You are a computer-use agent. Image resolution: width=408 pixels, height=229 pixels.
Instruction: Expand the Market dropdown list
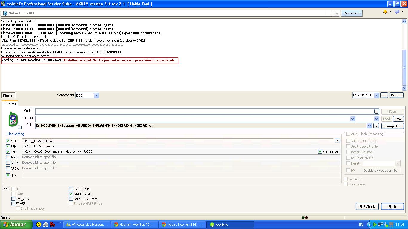click(352, 119)
